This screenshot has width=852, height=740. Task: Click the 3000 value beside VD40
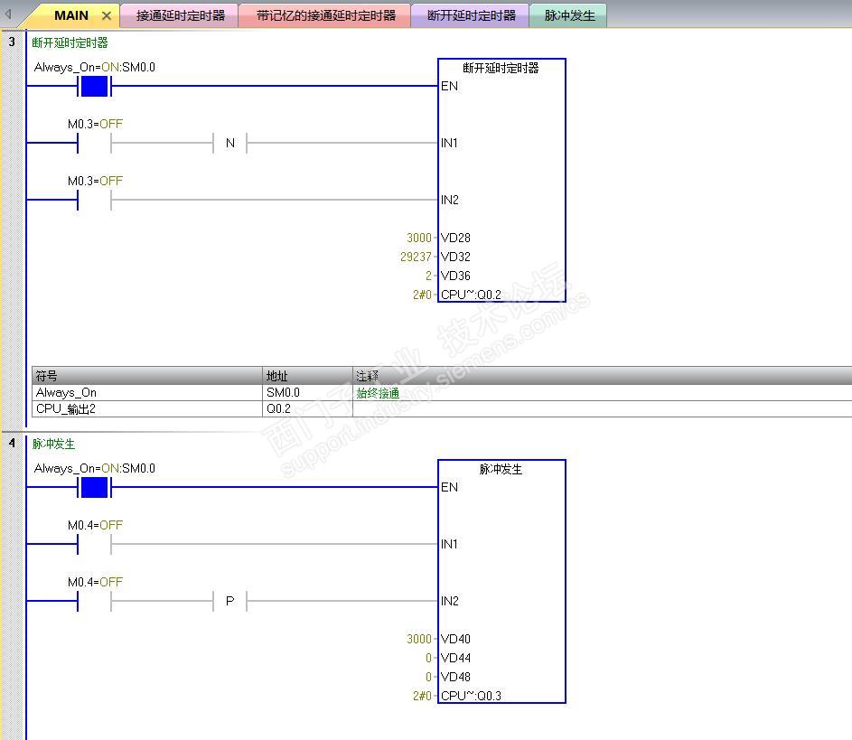419,639
